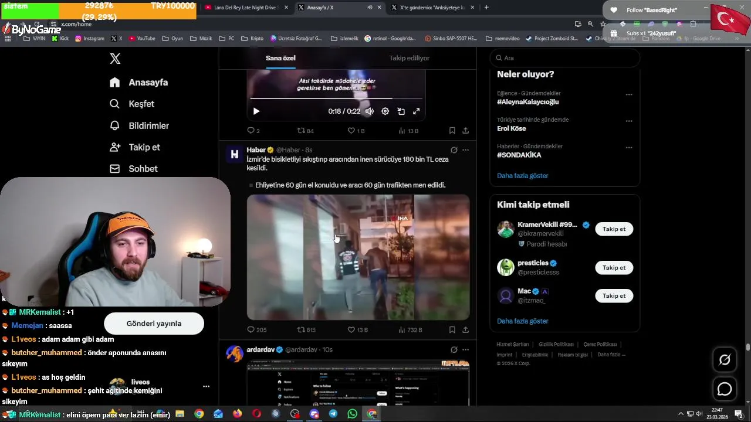Show more trends via Daha fazla göster

coord(523,176)
